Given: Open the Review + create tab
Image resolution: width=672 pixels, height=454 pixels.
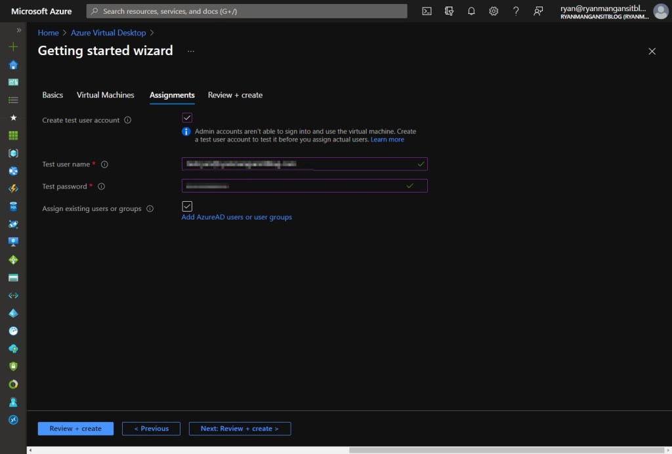Looking at the screenshot, I should pyautogui.click(x=236, y=95).
